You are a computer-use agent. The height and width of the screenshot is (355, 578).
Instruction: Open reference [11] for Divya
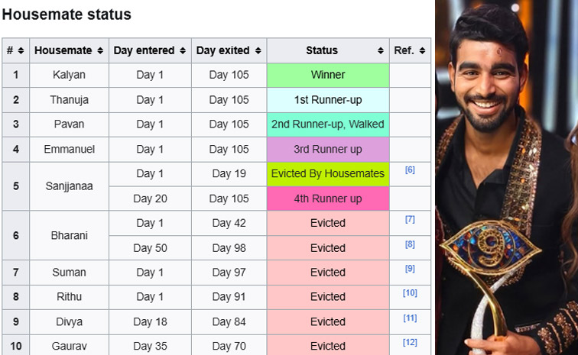(x=410, y=318)
